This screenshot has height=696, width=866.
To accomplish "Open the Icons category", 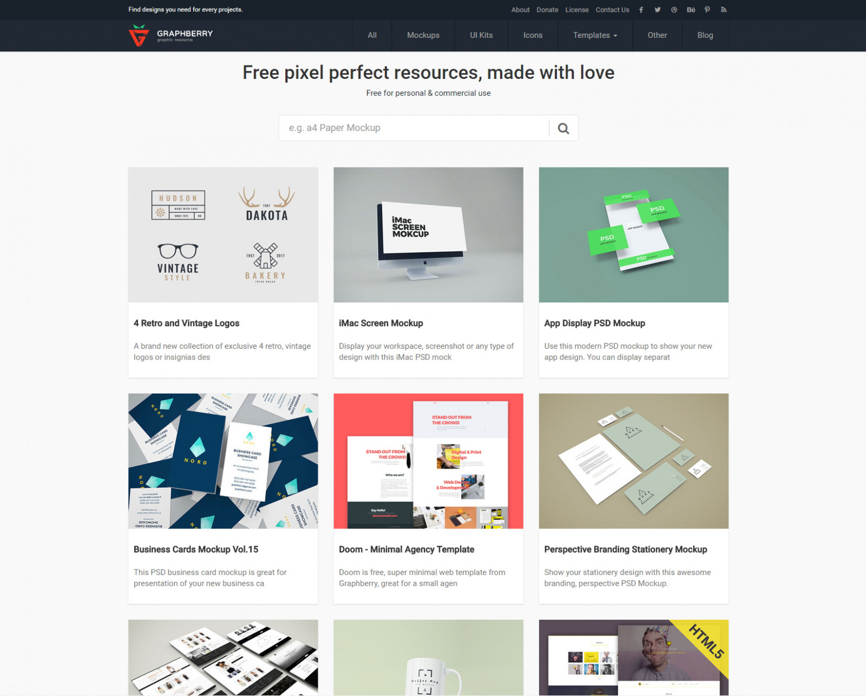I will pyautogui.click(x=533, y=35).
